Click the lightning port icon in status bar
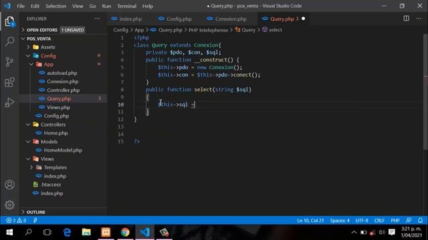Screen dimensions: 428x240 35,221
